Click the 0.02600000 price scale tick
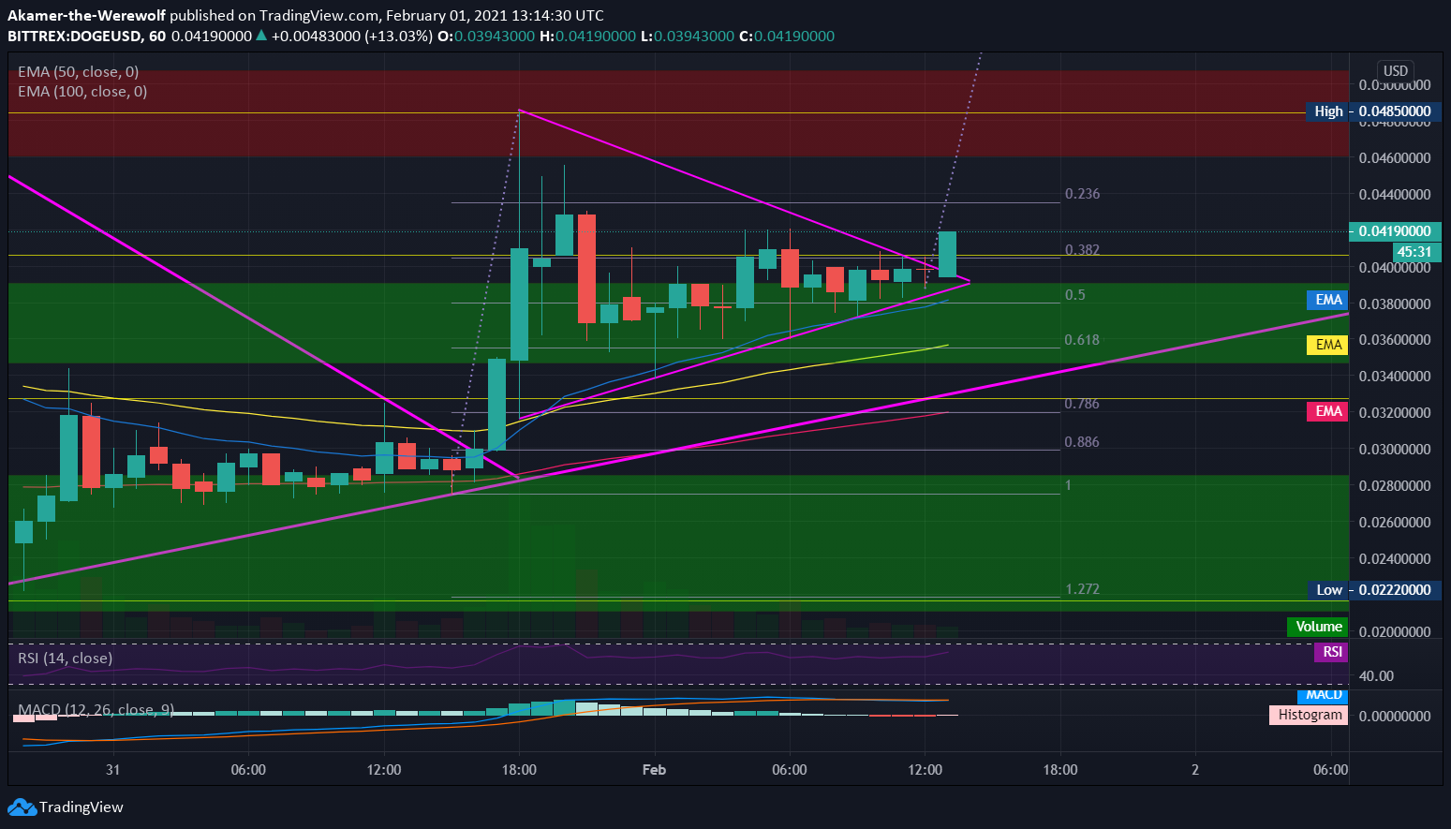The height and width of the screenshot is (829, 1451). [x=1395, y=523]
